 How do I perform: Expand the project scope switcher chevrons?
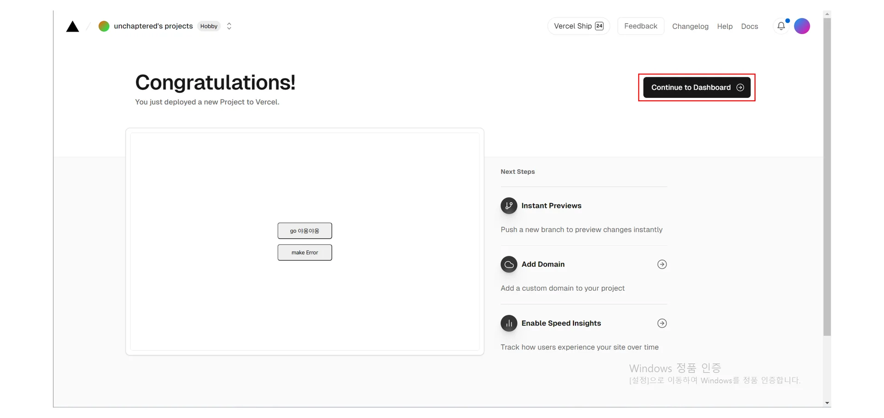(229, 26)
